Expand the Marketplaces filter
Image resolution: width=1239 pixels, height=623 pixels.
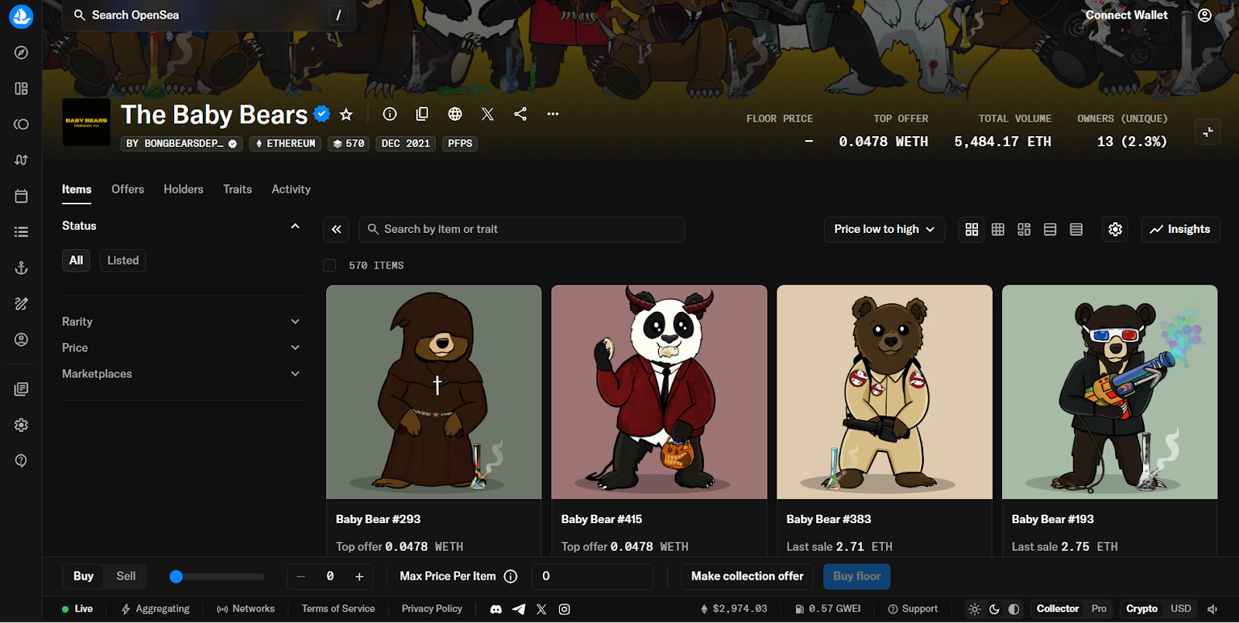click(182, 374)
